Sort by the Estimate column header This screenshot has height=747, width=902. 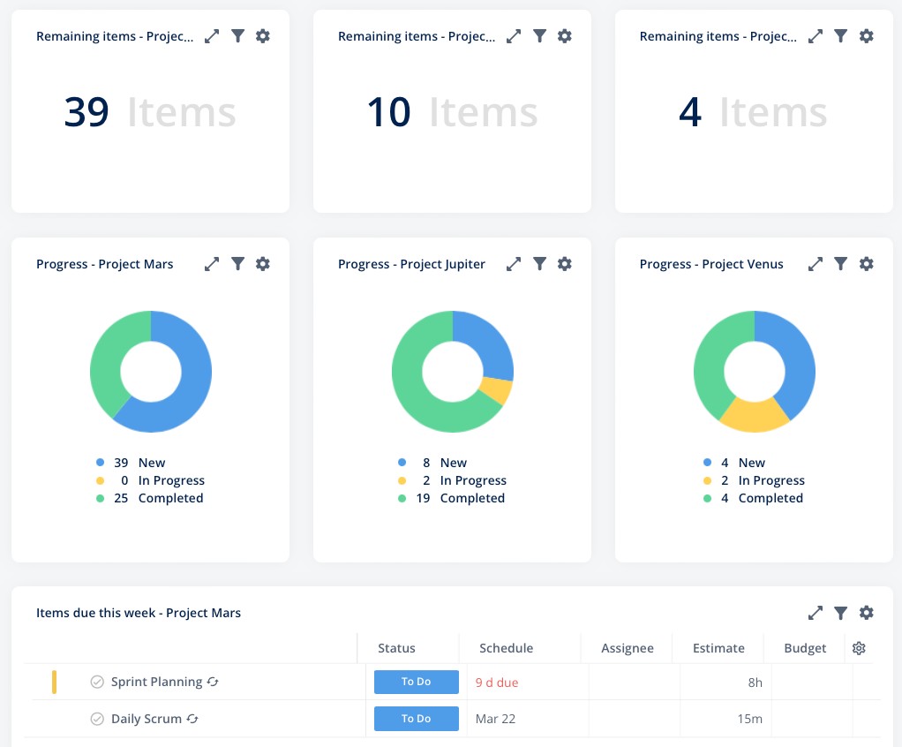coord(718,648)
